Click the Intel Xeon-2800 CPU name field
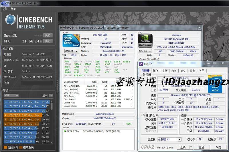Screen dimensions: 229x152 (x=106, y=35)
